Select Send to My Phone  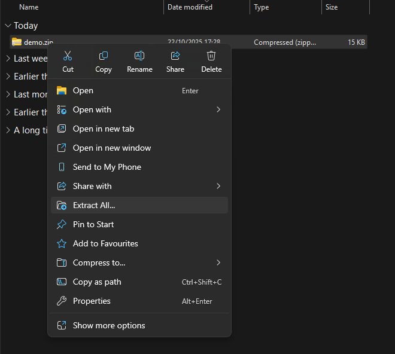pos(107,167)
